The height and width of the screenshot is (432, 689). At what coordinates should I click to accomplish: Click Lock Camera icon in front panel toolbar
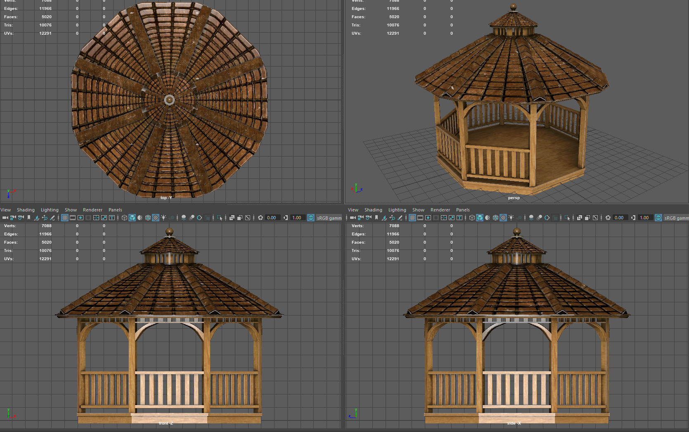tap(13, 218)
